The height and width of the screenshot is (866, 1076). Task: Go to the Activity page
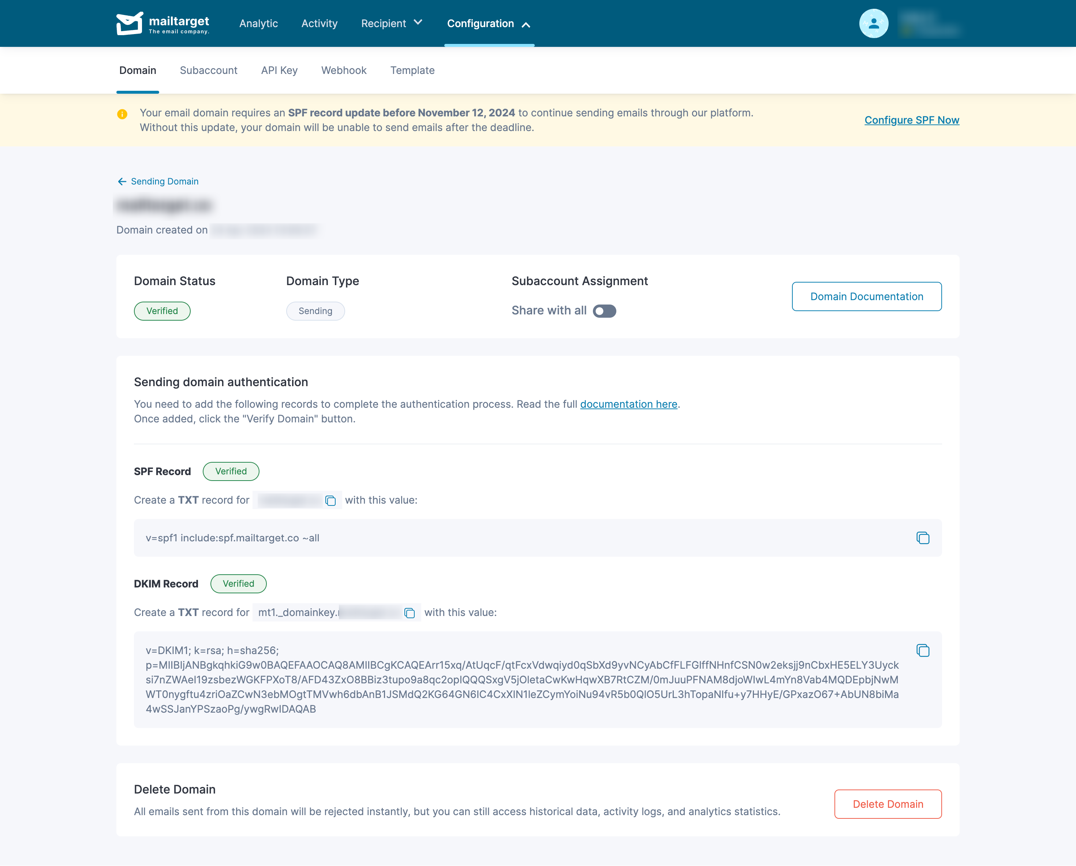pyautogui.click(x=320, y=23)
